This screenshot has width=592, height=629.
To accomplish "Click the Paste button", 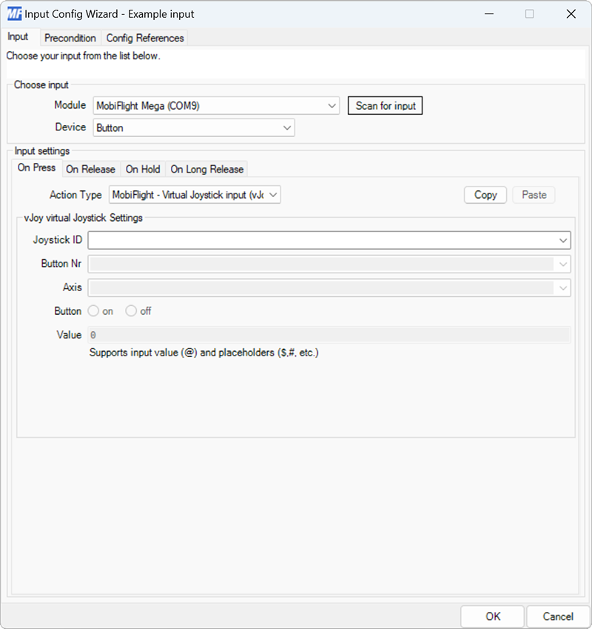I will coord(534,195).
